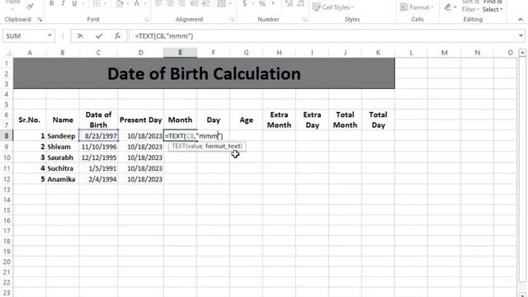Screen dimensions: 528x297
Task: Align text right
Action: (181, 3)
